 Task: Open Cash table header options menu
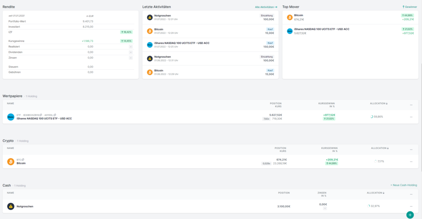(x=411, y=194)
